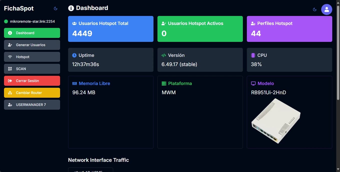Viewport: 340px width, 172px height.
Task: Open the Hotspot section in the sidebar
Action: click(32, 57)
